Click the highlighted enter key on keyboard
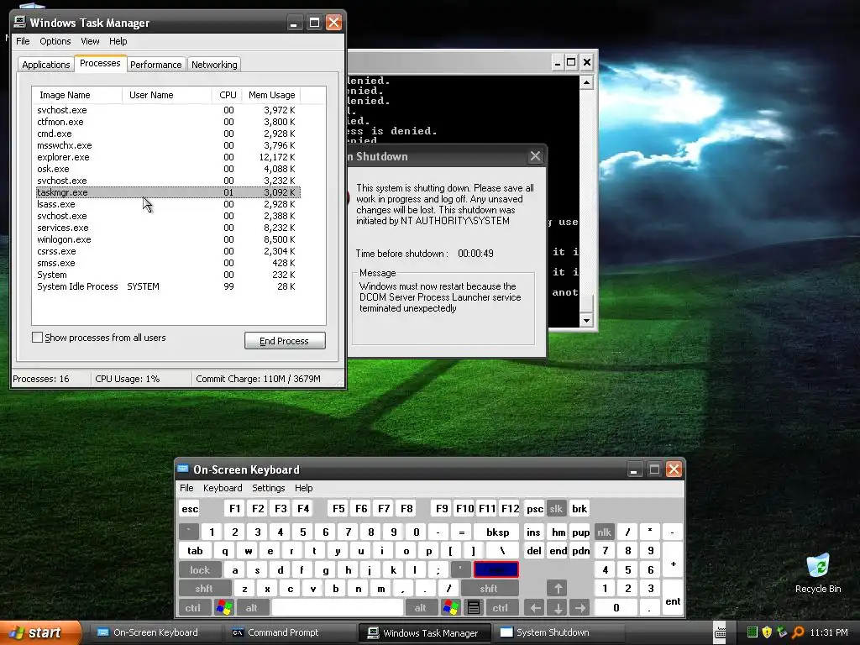Screen dimensions: 860x645 click(x=496, y=570)
